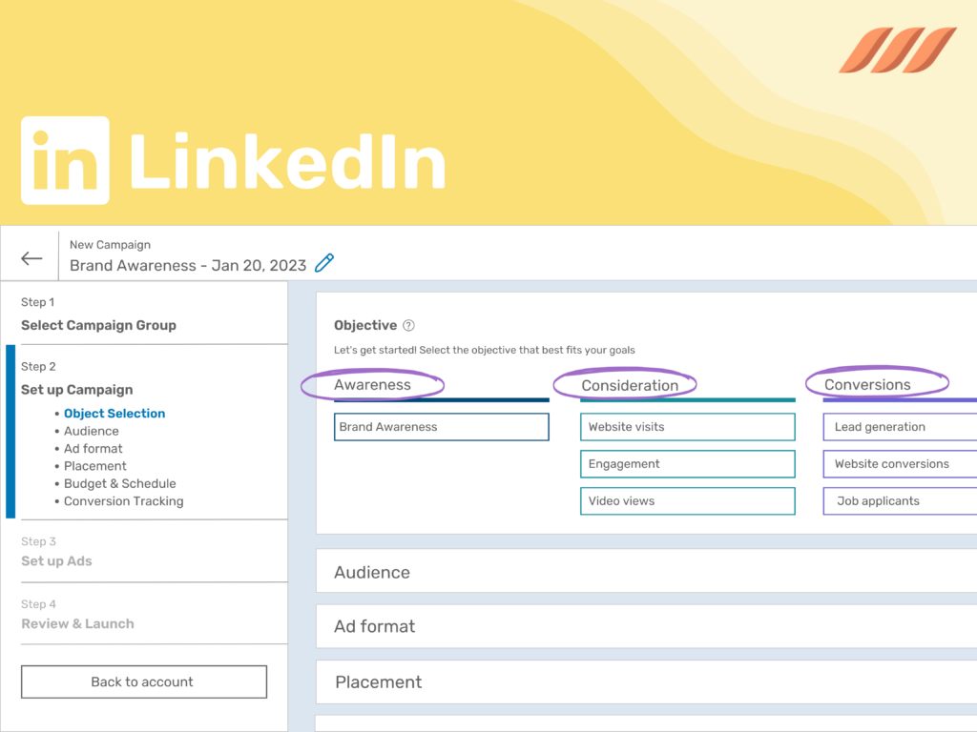The height and width of the screenshot is (732, 977).
Task: Switch to the Consideration objective column
Action: point(625,384)
